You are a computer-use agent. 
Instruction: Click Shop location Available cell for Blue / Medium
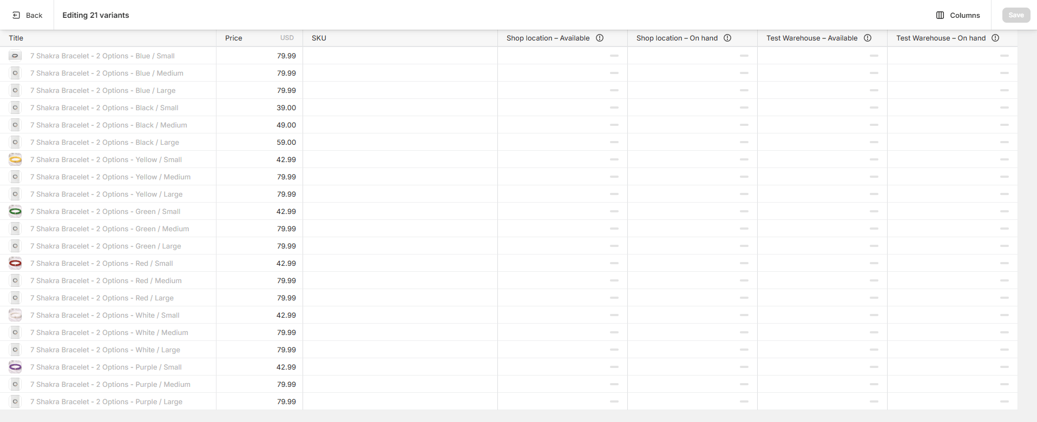pos(563,73)
